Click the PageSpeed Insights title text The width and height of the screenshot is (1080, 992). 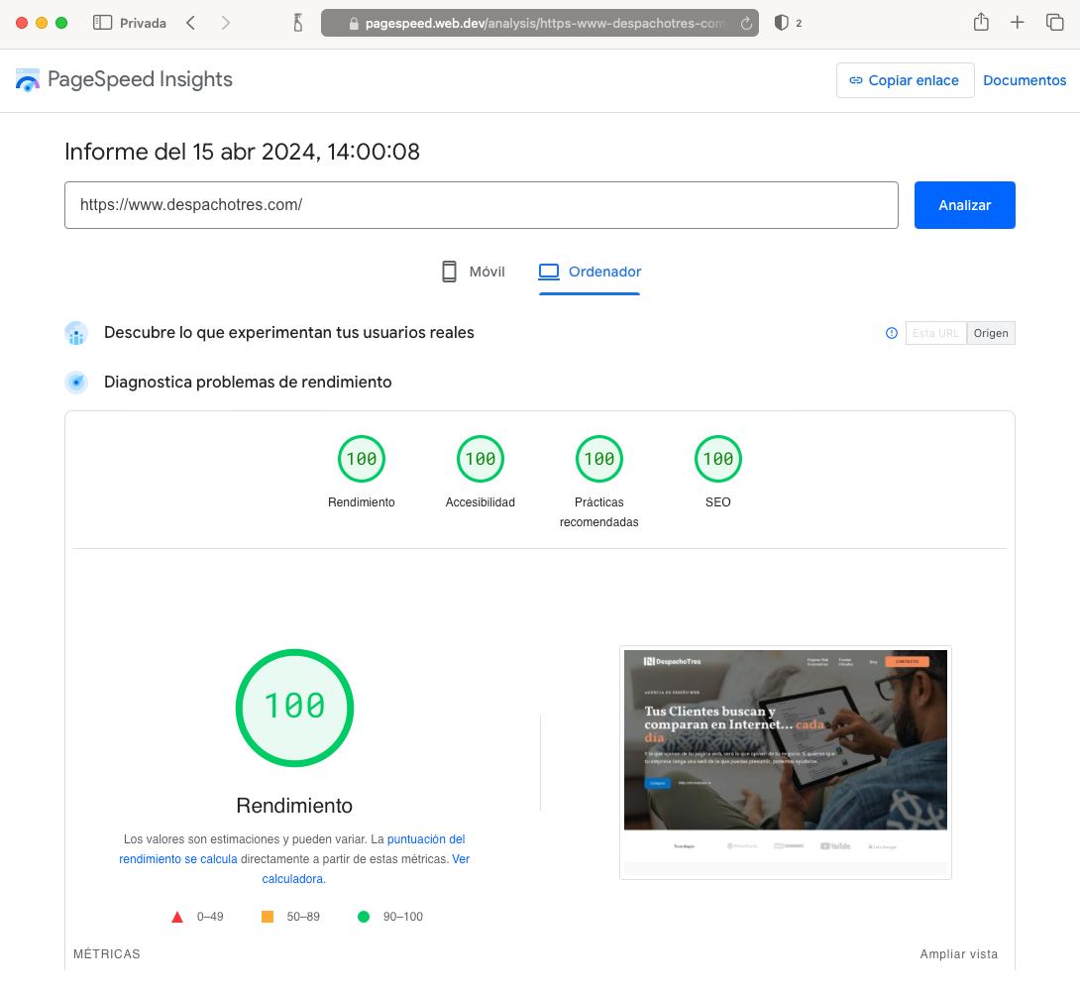140,80
